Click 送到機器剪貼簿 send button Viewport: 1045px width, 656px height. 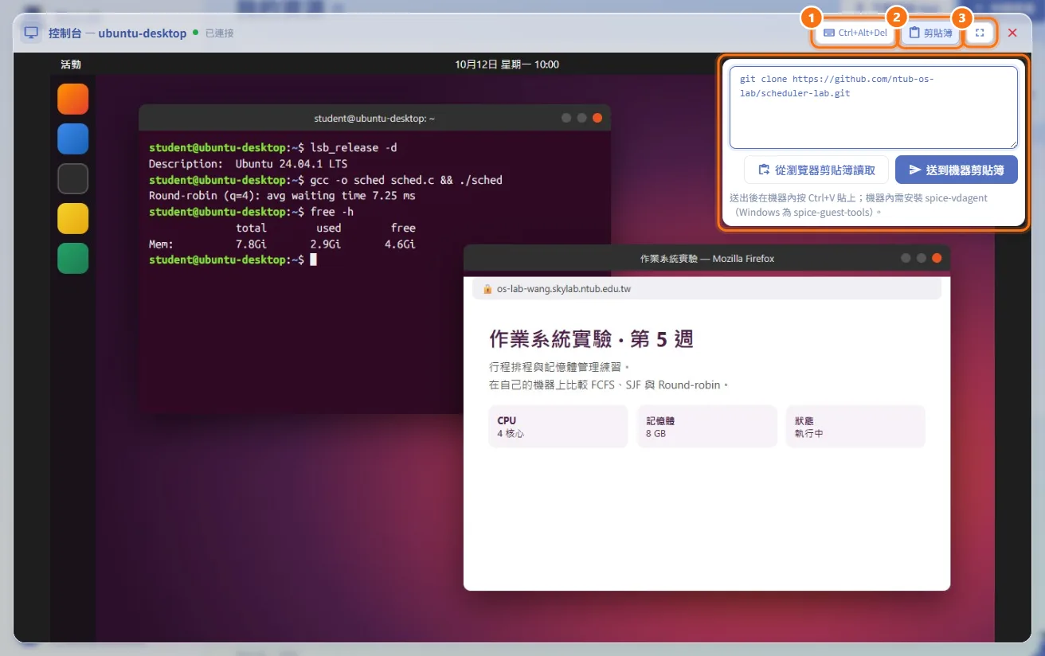(x=957, y=170)
